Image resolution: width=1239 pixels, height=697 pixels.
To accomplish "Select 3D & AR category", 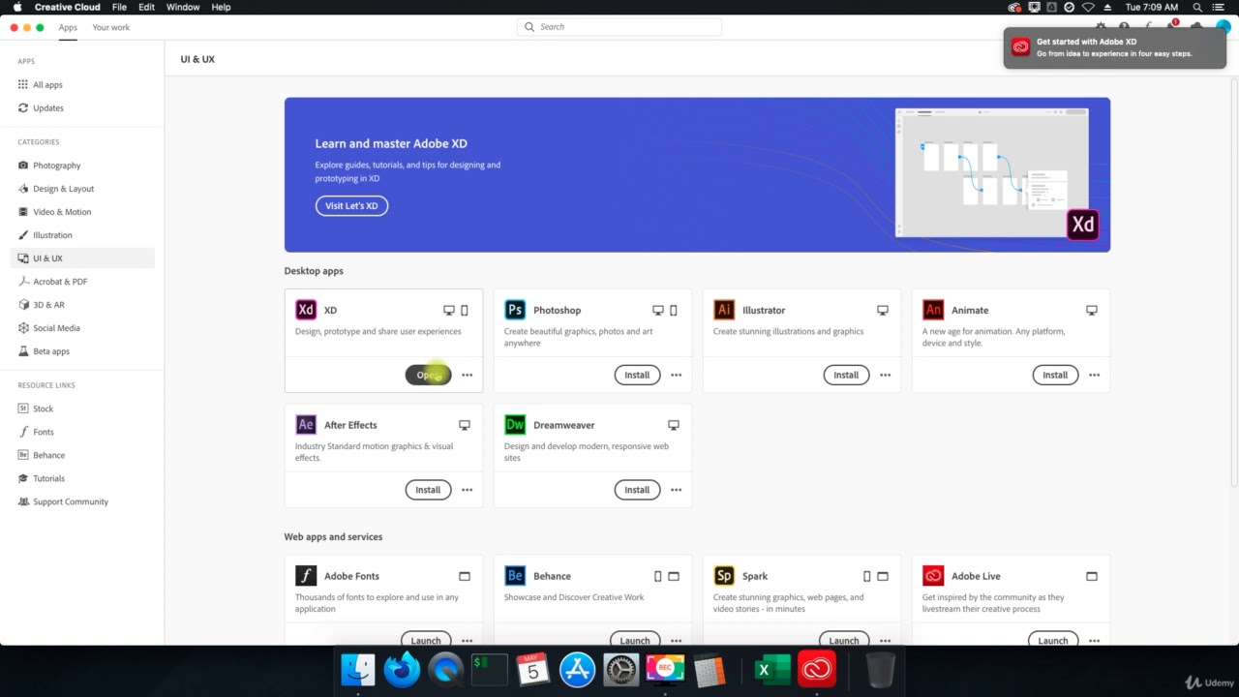I will tap(82, 305).
